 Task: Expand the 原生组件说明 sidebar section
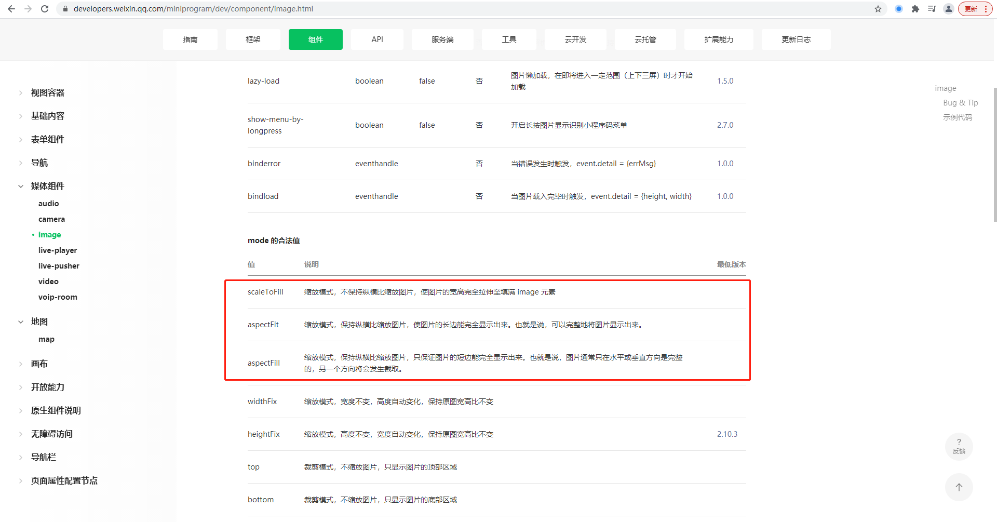(x=56, y=411)
